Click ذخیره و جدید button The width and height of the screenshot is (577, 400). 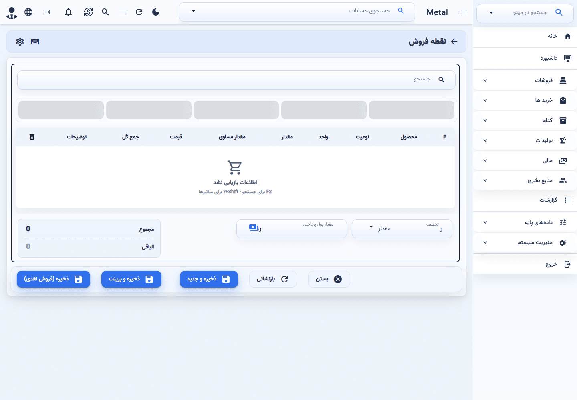[209, 279]
